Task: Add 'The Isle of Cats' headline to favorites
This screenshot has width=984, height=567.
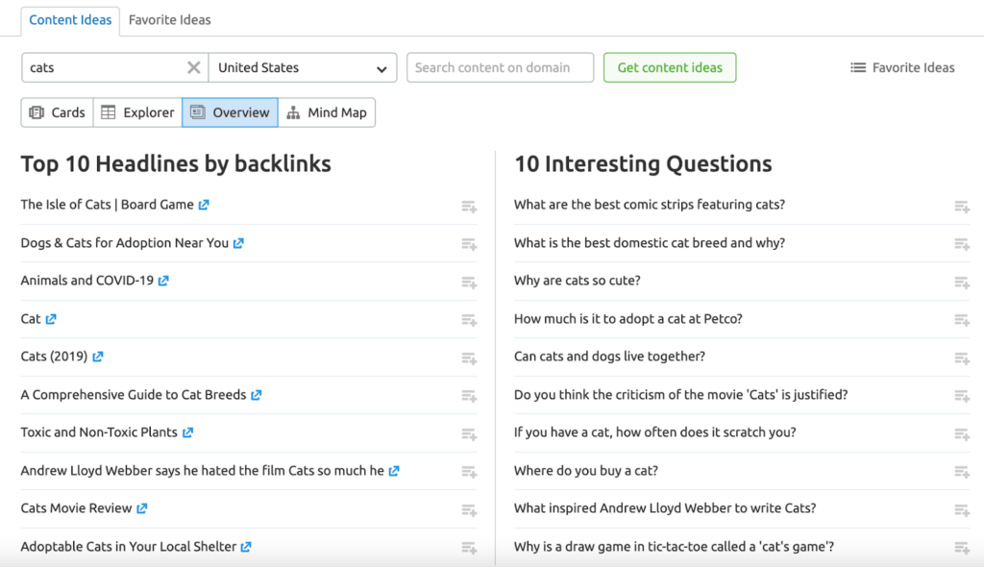Action: pos(469,207)
